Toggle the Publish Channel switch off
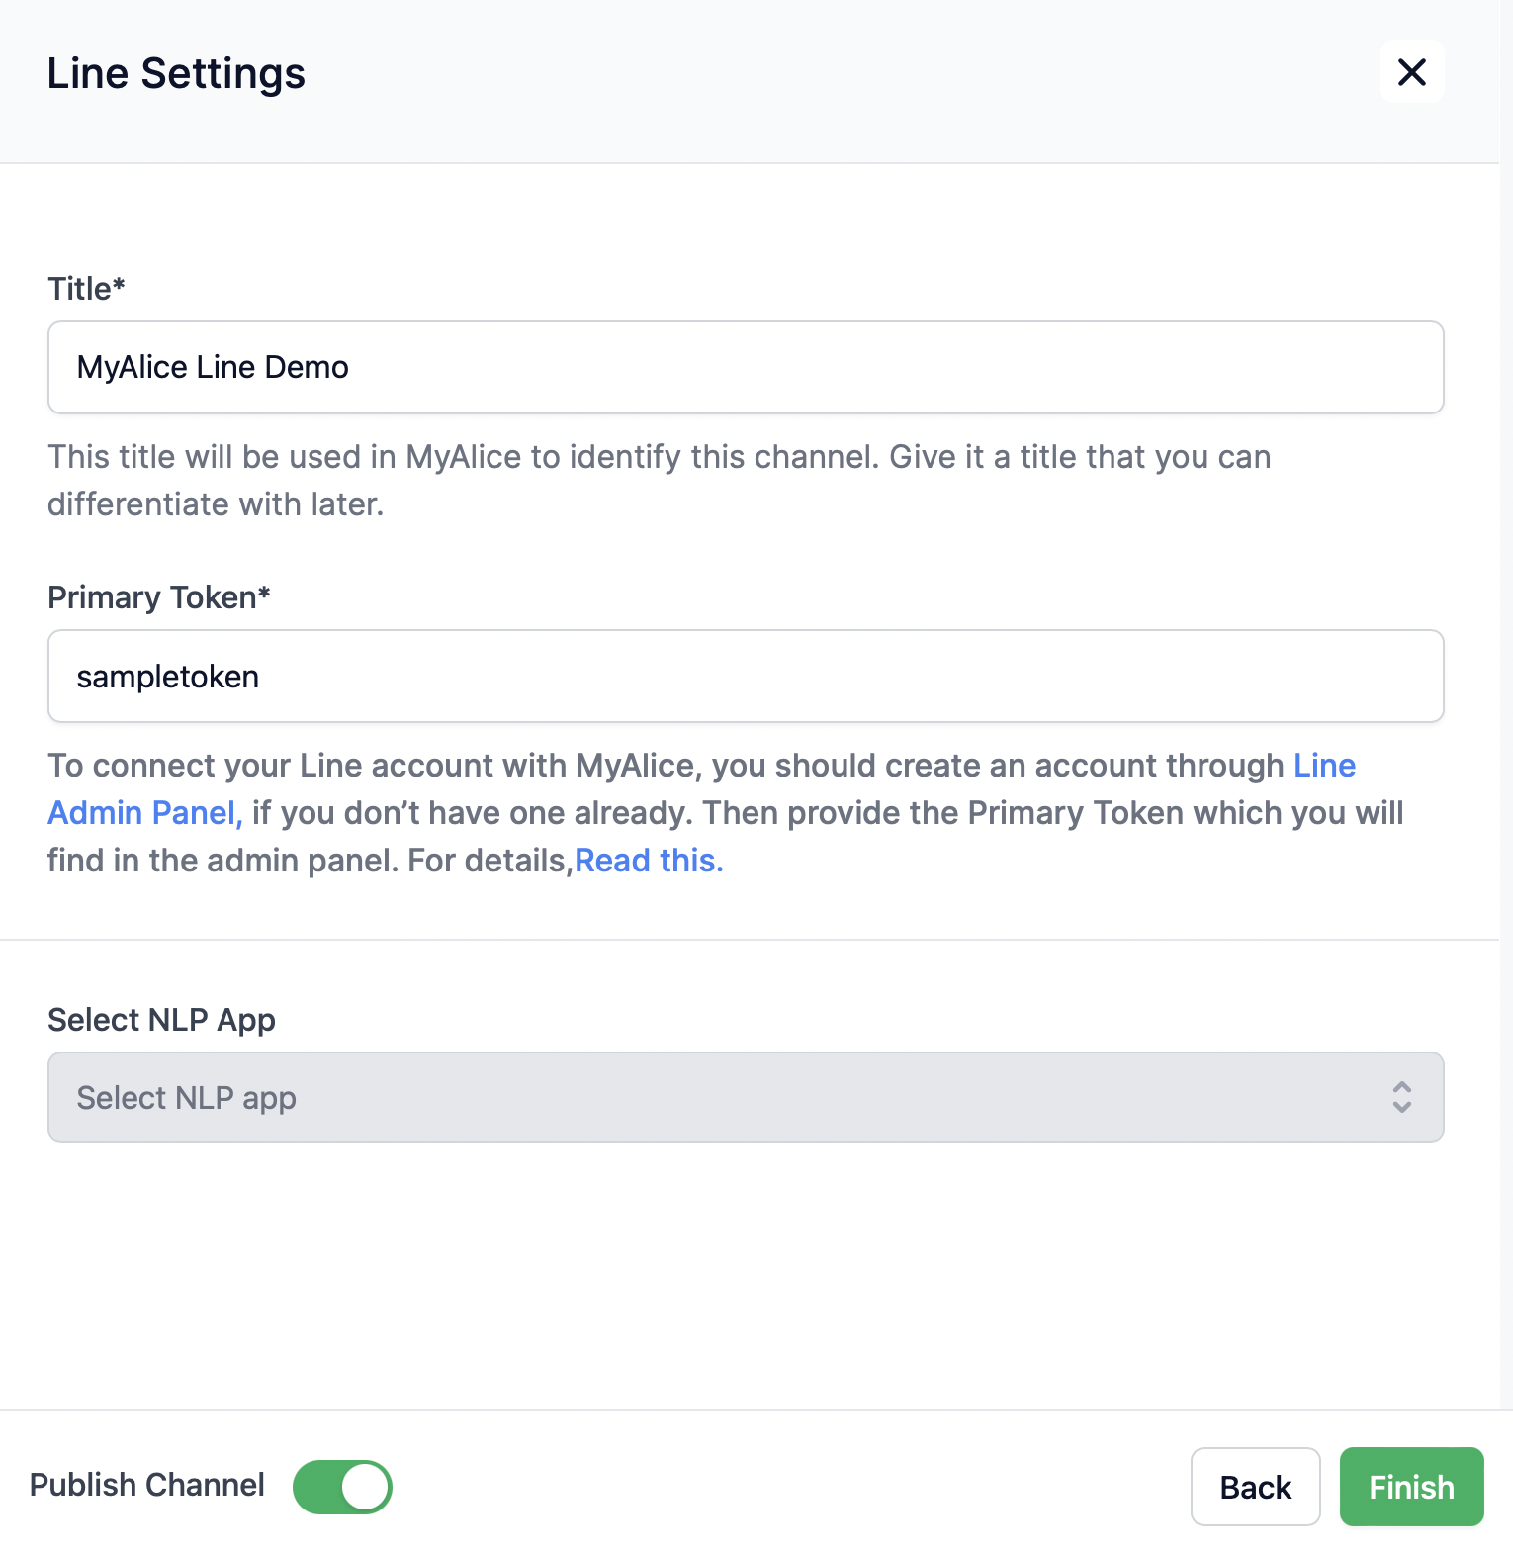Screen dimensions: 1513x1555 [342, 1487]
